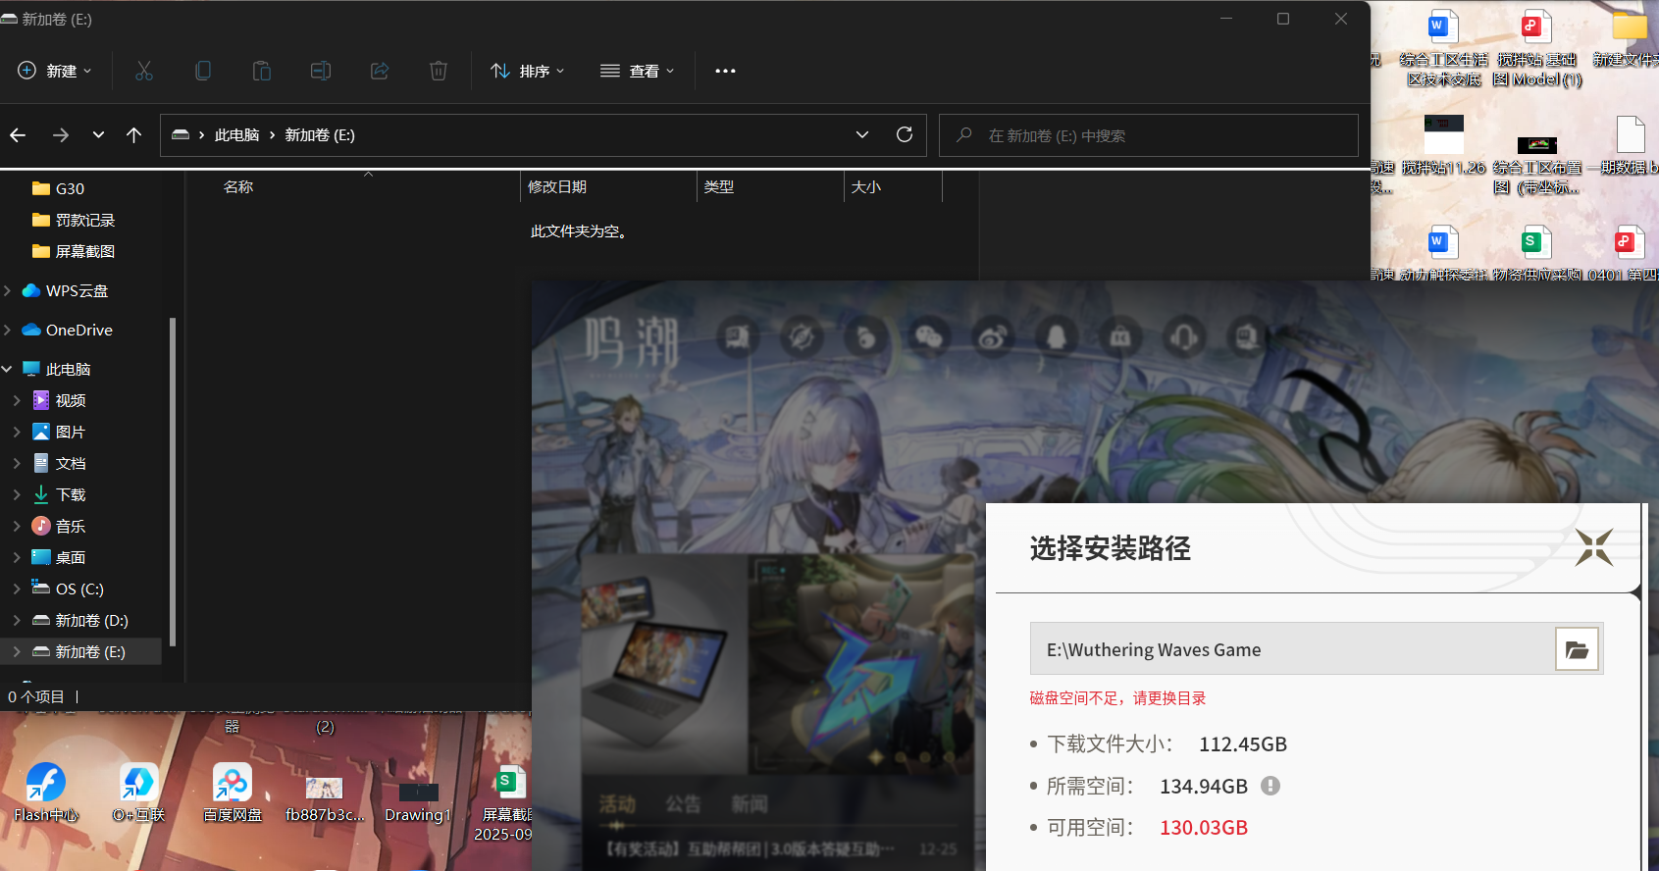Click the Share icon in Explorer toolbar
The image size is (1659, 871).
click(x=380, y=71)
